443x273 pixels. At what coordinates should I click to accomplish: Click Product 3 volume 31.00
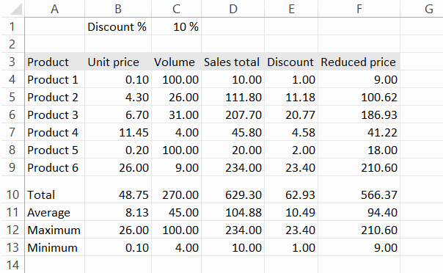click(176, 114)
